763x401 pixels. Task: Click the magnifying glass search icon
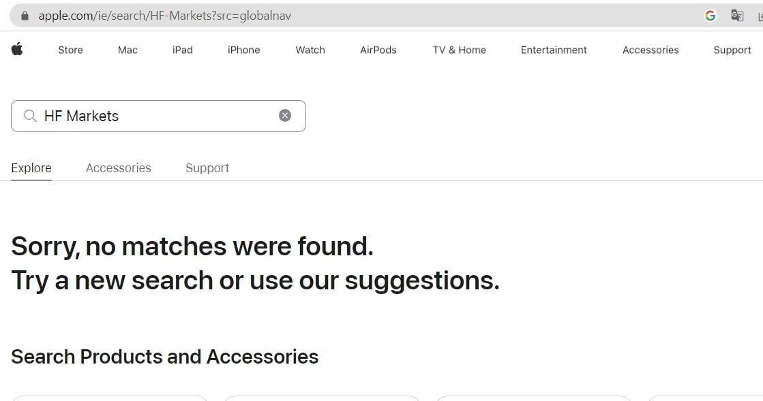[30, 116]
